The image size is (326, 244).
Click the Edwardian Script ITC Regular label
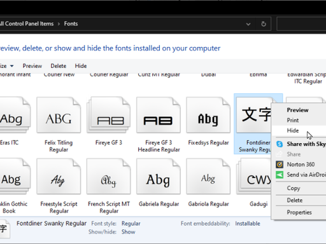[308, 78]
